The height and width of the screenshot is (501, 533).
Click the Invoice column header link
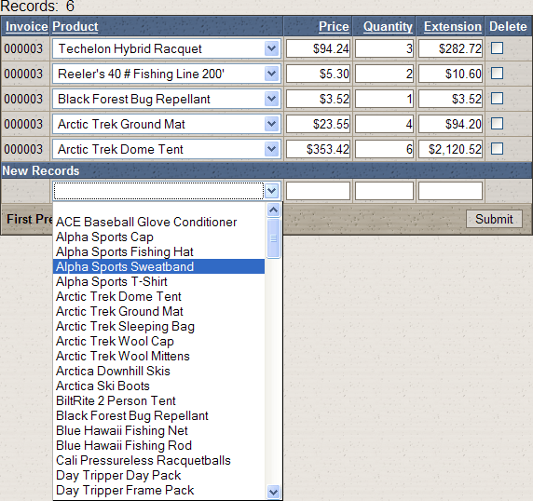(27, 26)
